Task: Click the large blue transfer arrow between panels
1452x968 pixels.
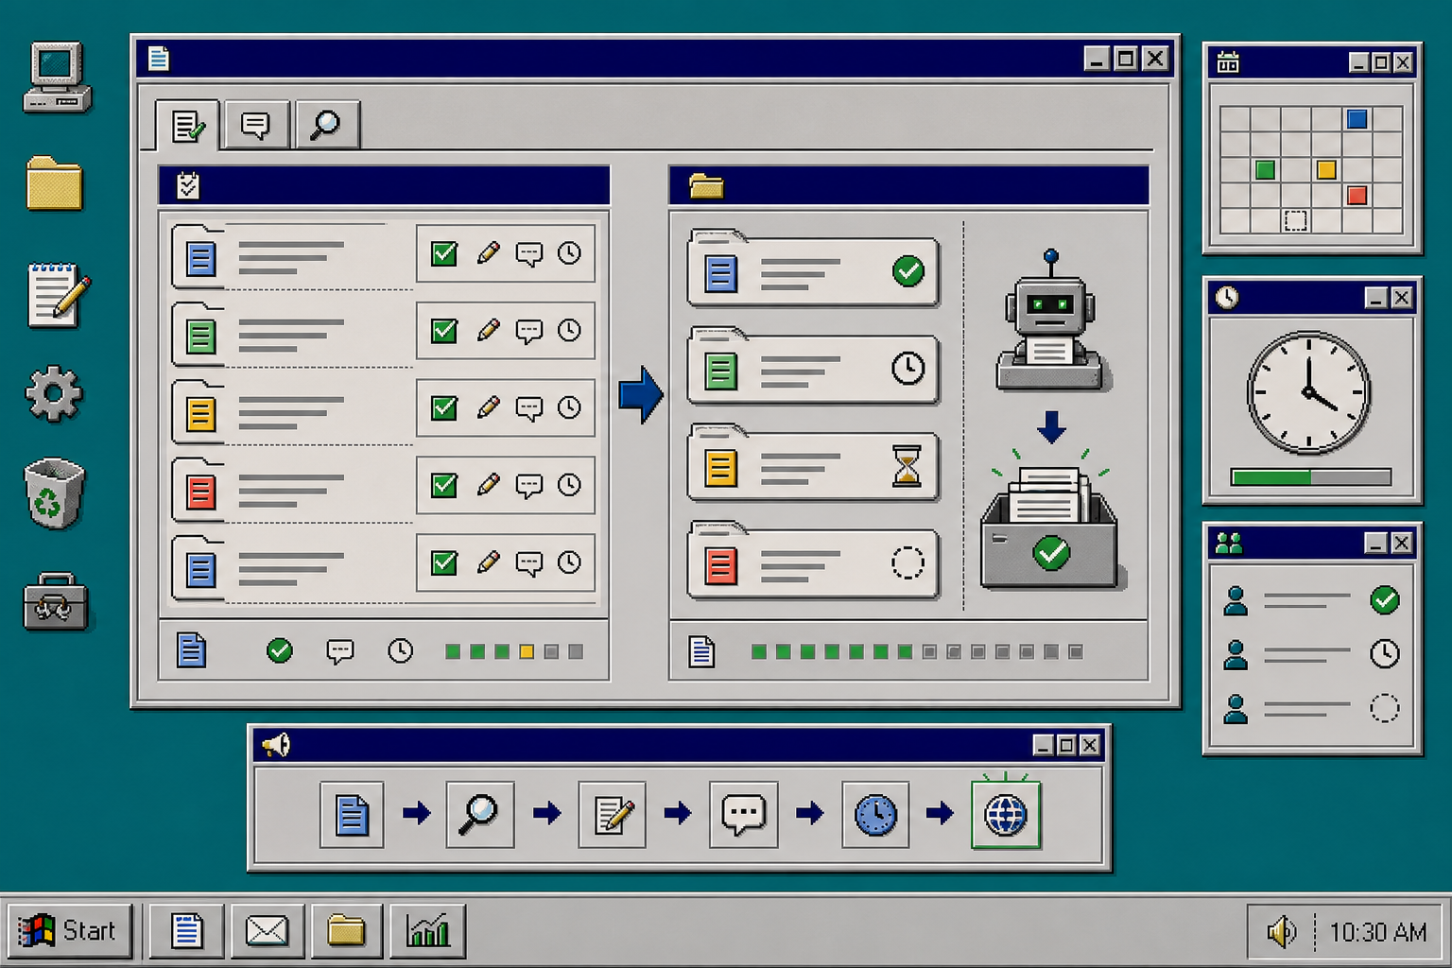Action: [641, 394]
